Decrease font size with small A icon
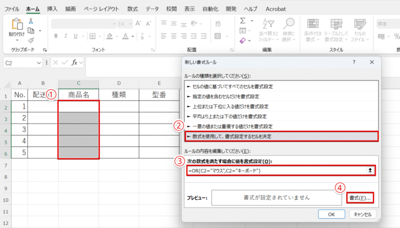 (149, 24)
